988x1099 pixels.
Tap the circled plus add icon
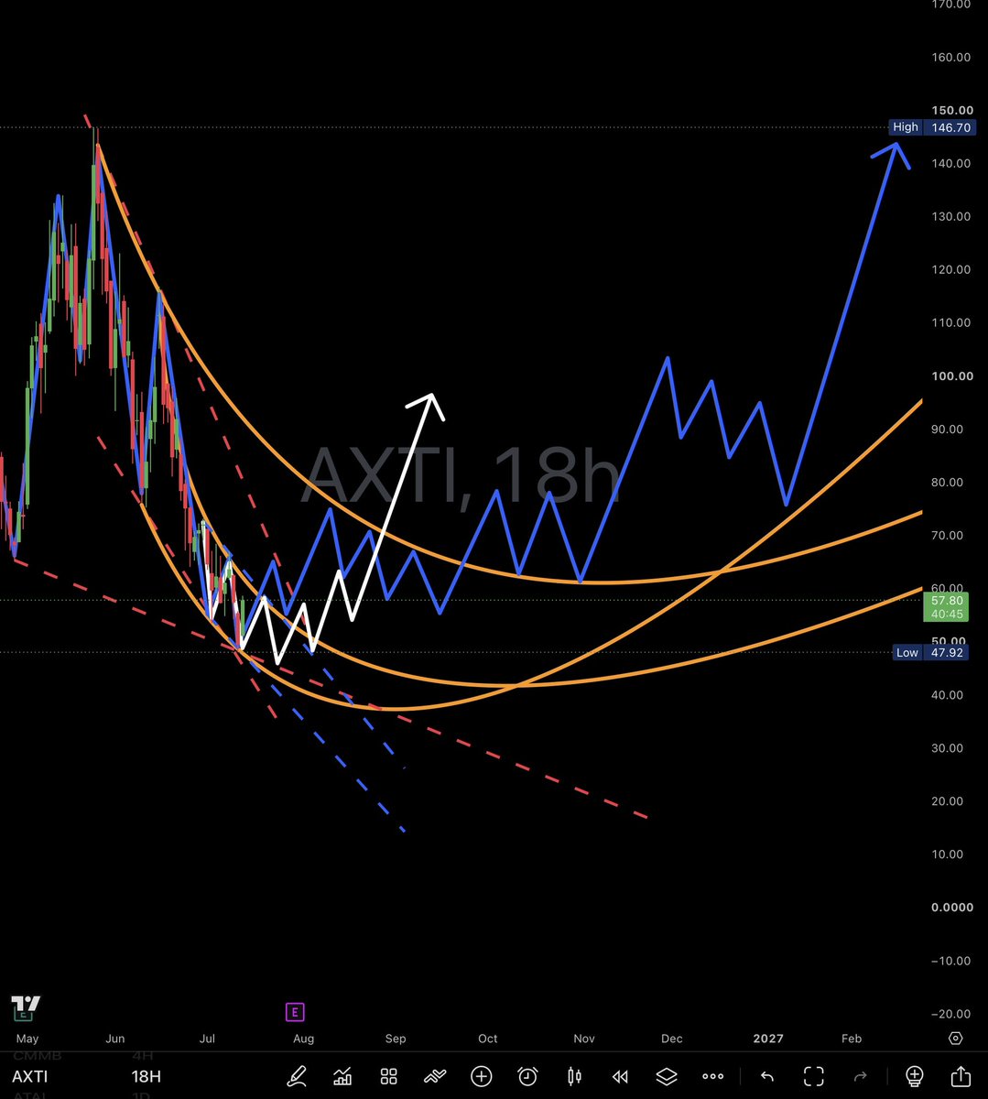point(482,1076)
